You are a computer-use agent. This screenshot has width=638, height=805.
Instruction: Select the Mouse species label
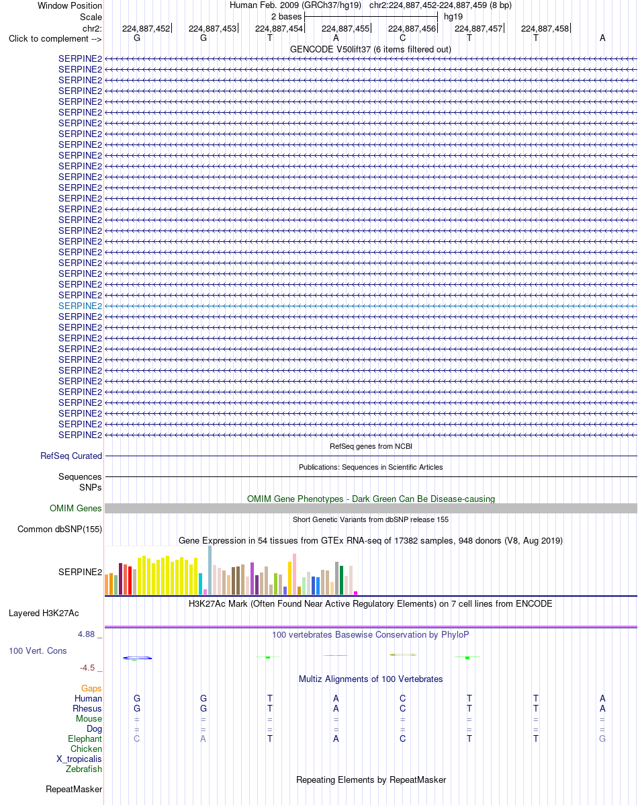coord(89,719)
